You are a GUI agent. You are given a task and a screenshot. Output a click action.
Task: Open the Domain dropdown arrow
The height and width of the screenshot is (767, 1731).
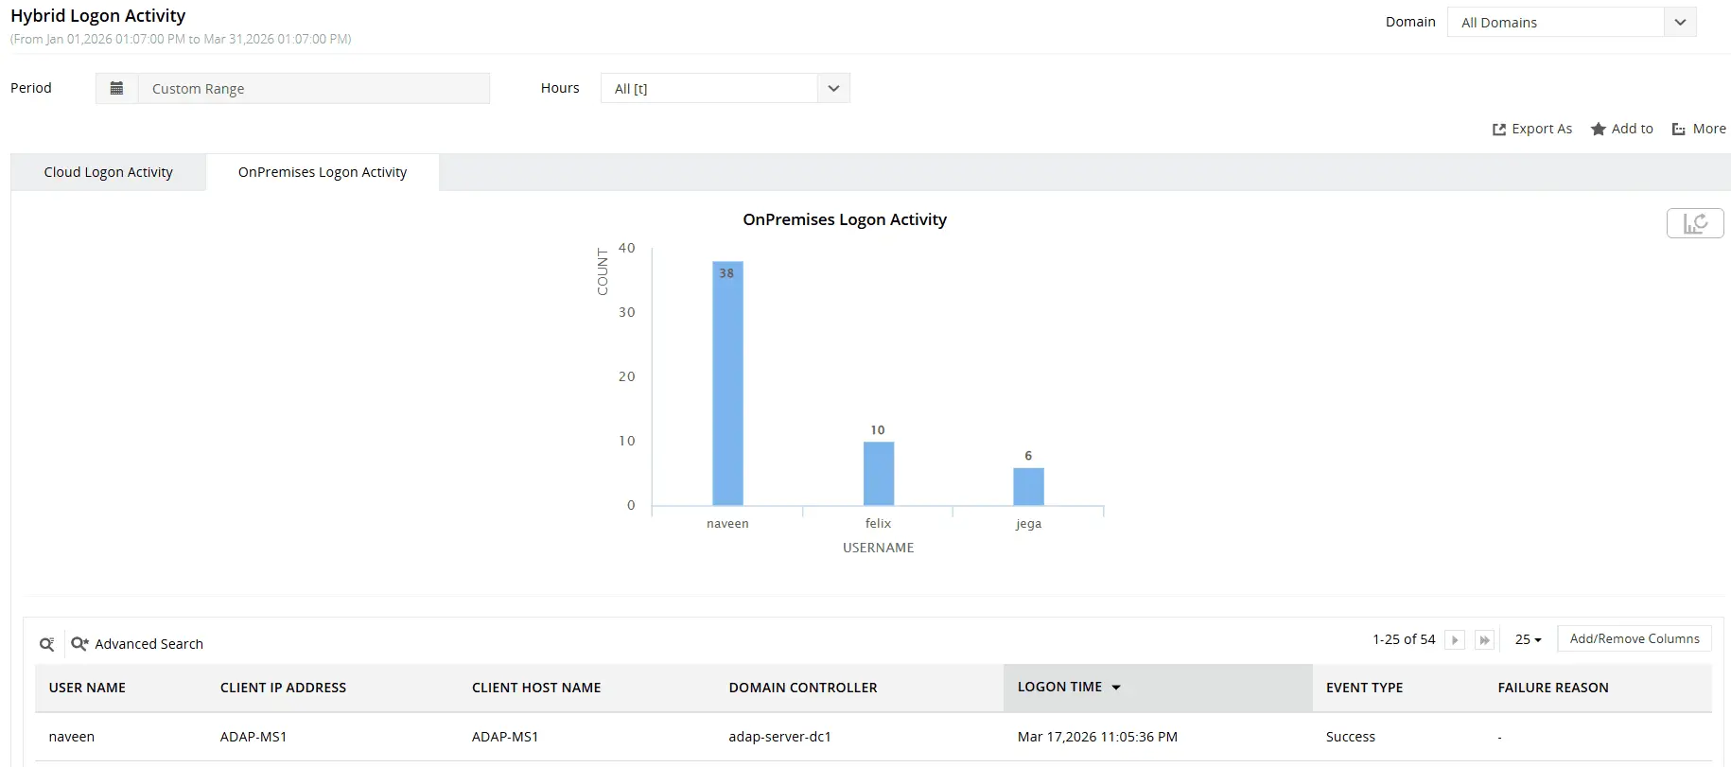click(x=1680, y=22)
